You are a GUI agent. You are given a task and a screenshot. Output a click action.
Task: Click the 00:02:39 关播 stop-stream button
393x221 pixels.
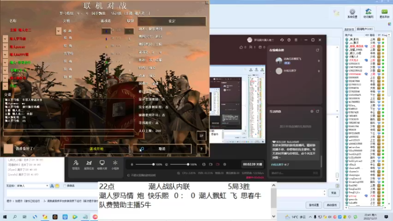[253, 165]
